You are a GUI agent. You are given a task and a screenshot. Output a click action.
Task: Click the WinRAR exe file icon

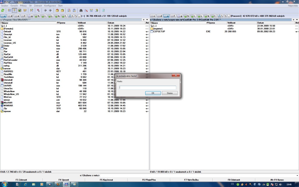pyautogui.click(x=2, y=103)
